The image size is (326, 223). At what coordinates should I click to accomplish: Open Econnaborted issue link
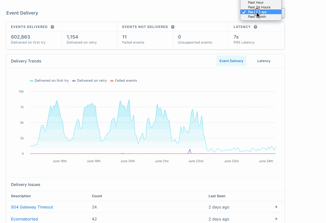point(24,219)
